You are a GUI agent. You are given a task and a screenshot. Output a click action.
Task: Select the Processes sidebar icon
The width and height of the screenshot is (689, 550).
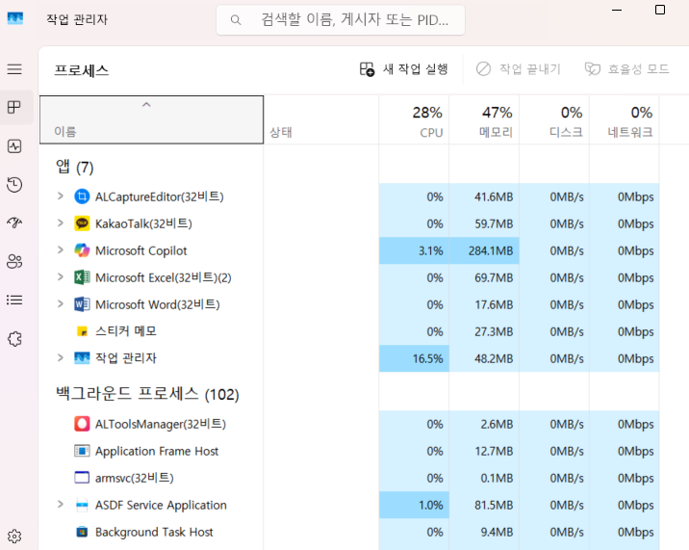tap(14, 107)
